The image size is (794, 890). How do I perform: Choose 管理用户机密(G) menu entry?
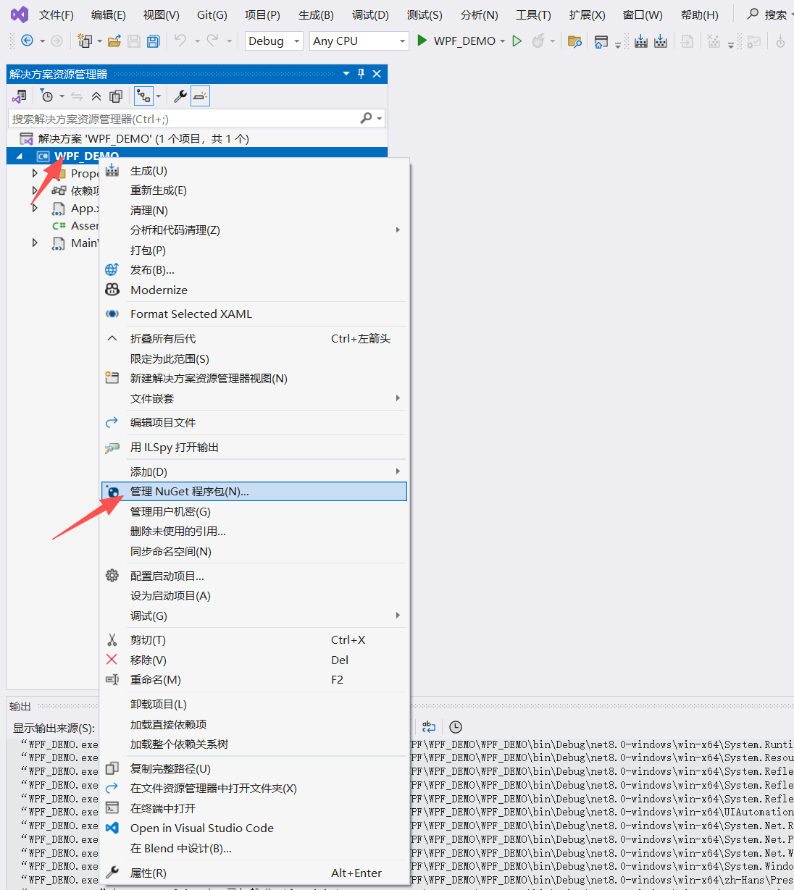click(254, 512)
